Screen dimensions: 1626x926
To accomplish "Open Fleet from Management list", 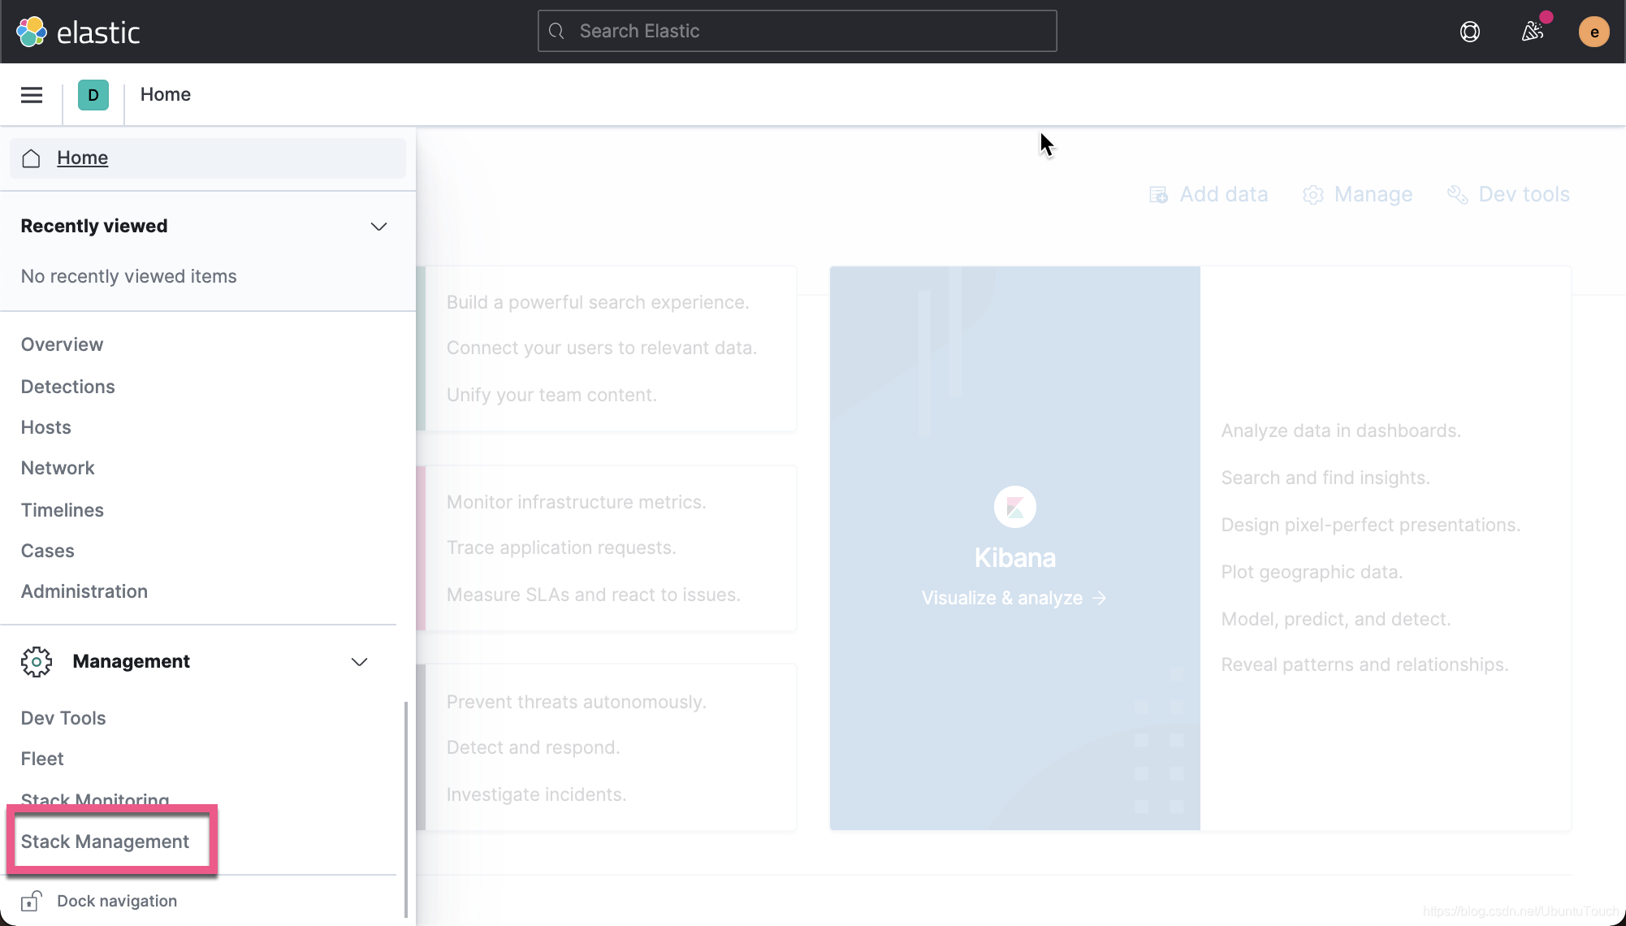I will point(42,759).
